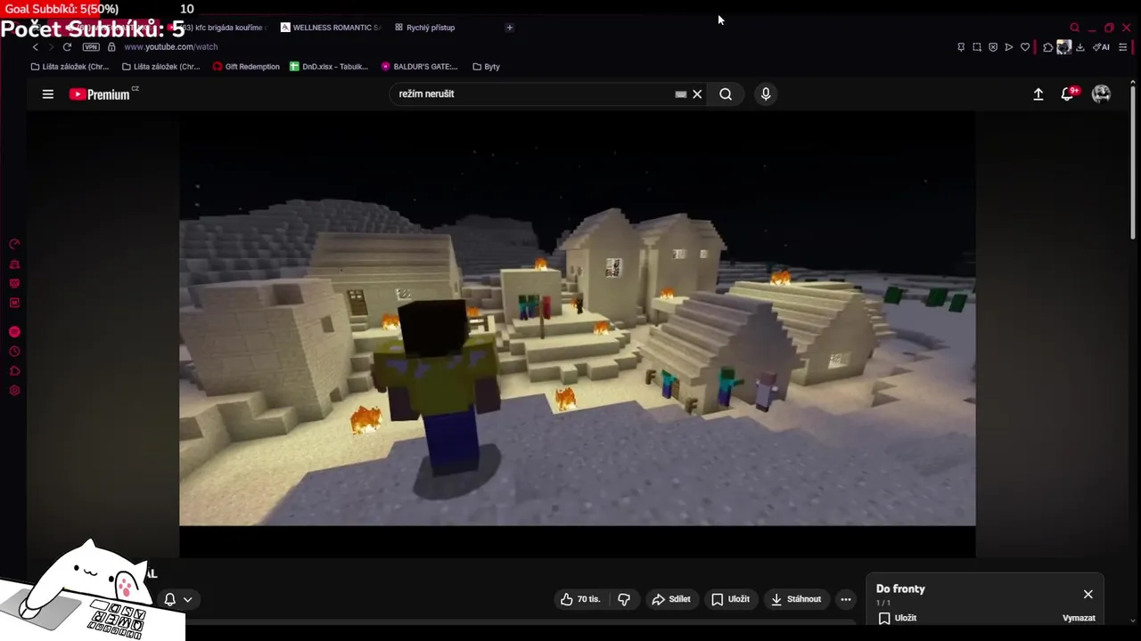1141x641 pixels.
Task: Open browser tab search magnifier
Action: coord(1074,28)
